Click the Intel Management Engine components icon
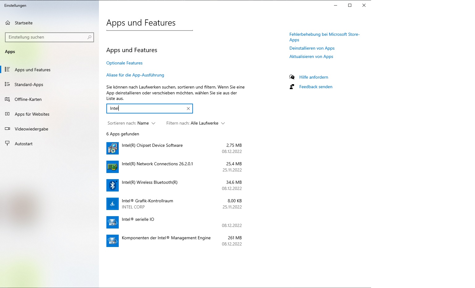 click(x=113, y=241)
